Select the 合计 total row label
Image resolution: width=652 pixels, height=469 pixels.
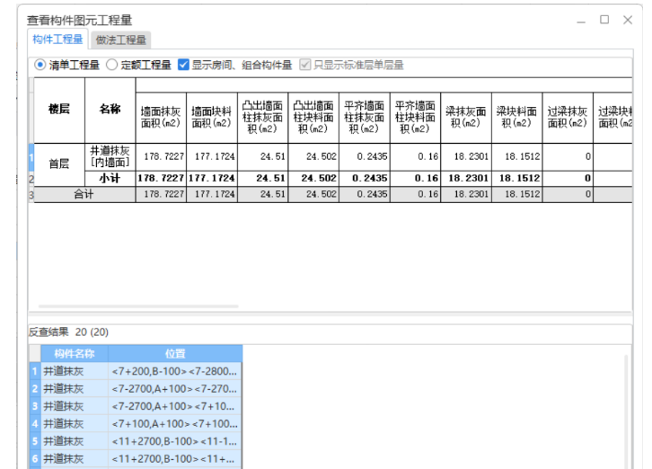84,194
